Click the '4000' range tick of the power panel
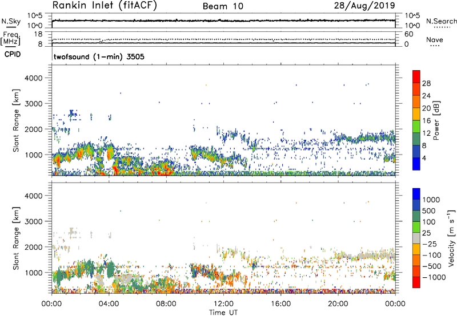 (34, 78)
